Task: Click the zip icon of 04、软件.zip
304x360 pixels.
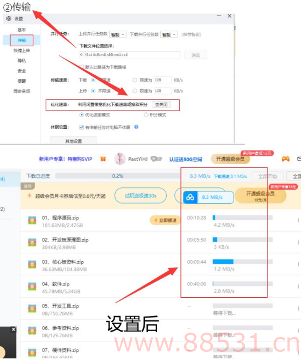Action: pyautogui.click(x=32, y=286)
